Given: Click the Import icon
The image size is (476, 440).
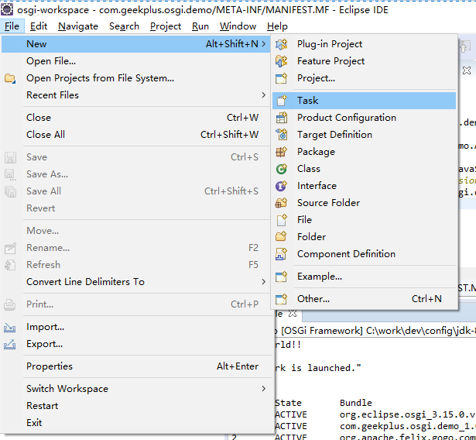Looking at the screenshot, I should (10, 327).
